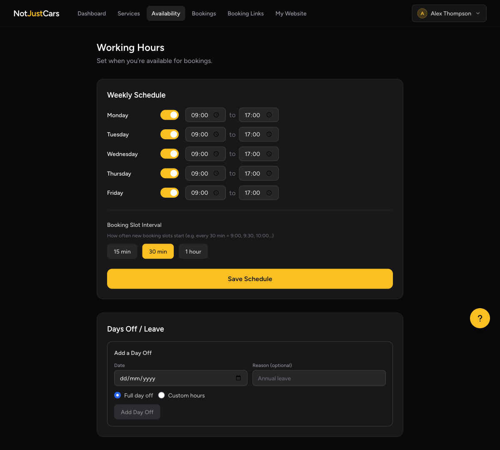Switch to the Bookings tab
500x450 pixels.
coord(204,13)
